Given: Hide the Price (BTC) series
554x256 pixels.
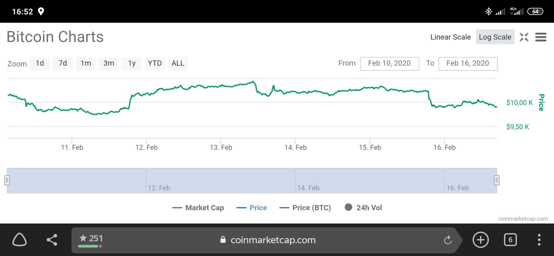Looking at the screenshot, I should 305,208.
